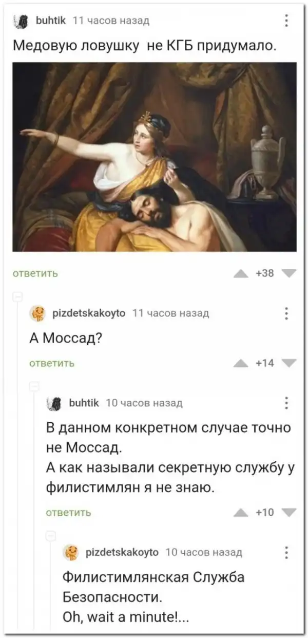Downvote the comment rated +10
The width and height of the screenshot is (308, 638).
[x=289, y=511]
